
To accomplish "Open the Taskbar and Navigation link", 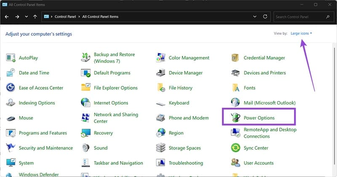I will pos(118,163).
